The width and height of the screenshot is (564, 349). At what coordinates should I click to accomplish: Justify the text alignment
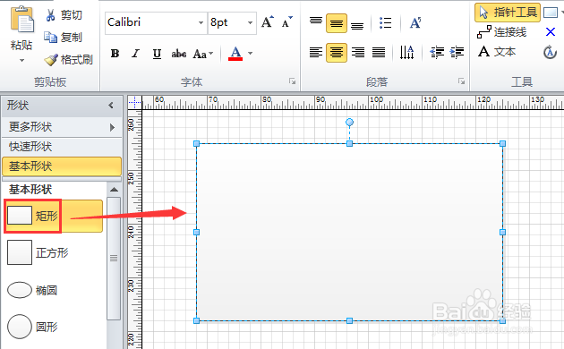[x=379, y=53]
